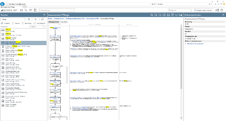The image size is (226, 121).
Task: Switch to the Checkliste tab
Action: tap(64, 22)
